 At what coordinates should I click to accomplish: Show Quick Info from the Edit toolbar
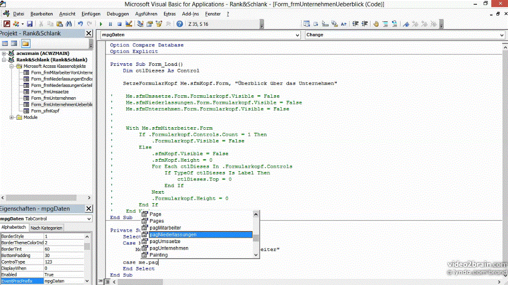(325, 24)
